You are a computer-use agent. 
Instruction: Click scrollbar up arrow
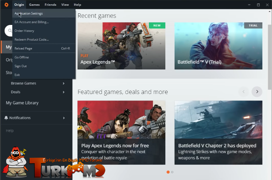coord(269,12)
